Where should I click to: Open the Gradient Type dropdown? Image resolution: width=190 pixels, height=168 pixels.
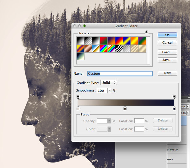(x=109, y=83)
